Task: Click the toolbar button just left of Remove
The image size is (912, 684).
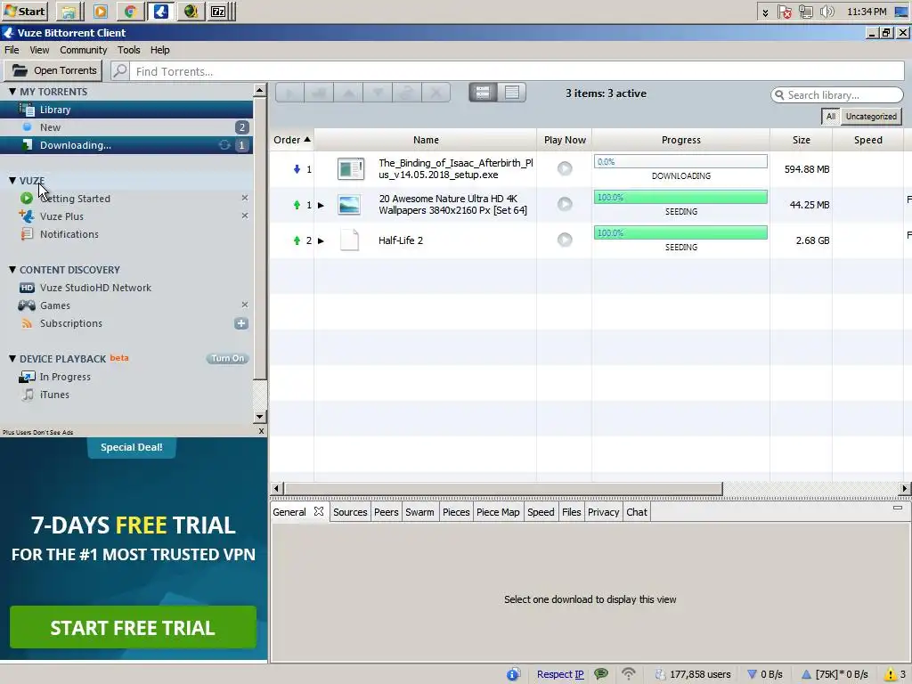Action: (406, 93)
